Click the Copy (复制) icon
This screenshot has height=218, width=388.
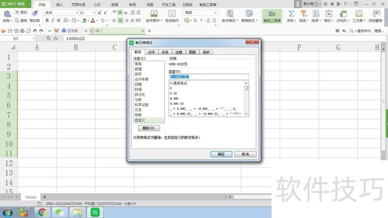tap(17, 20)
